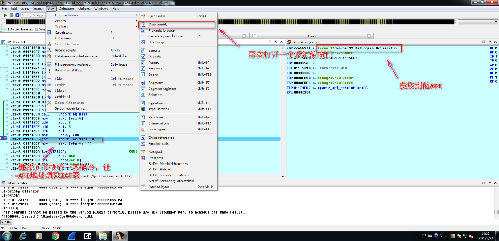
Task: Click the IDA View-EIP tab
Action: [x=16, y=42]
